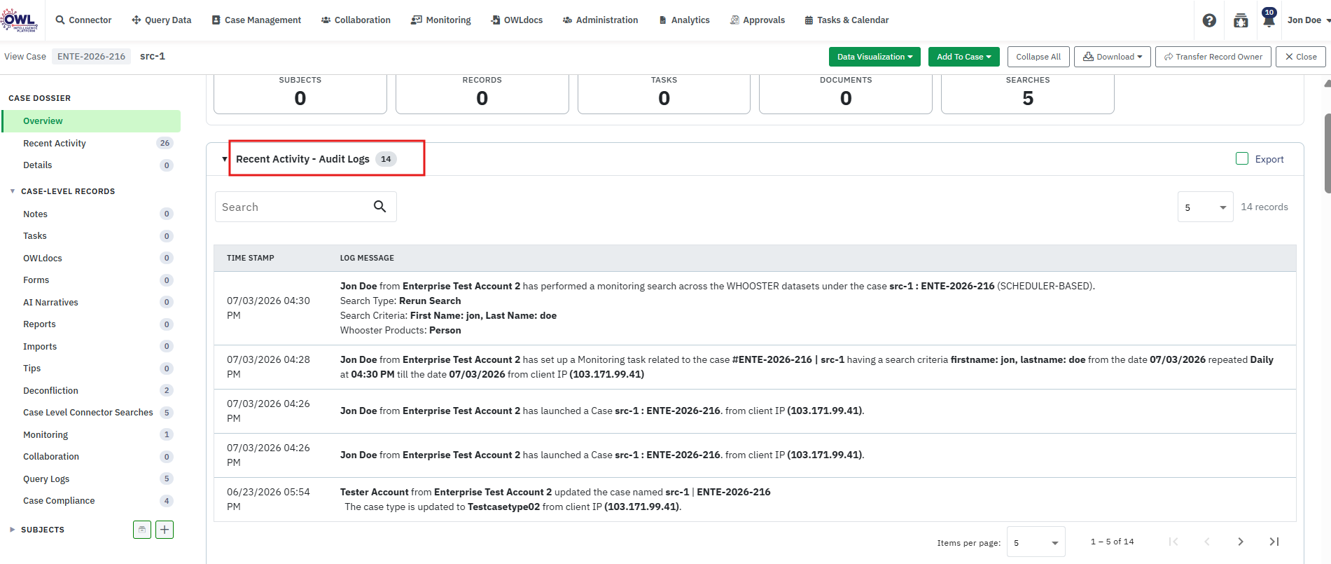The image size is (1331, 564).
Task: Jump to the last page of logs
Action: [x=1274, y=542]
